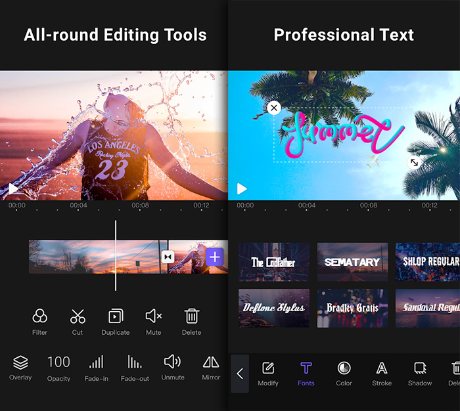Select the water splash clip on the timeline
The image size is (460, 411).
[198, 257]
